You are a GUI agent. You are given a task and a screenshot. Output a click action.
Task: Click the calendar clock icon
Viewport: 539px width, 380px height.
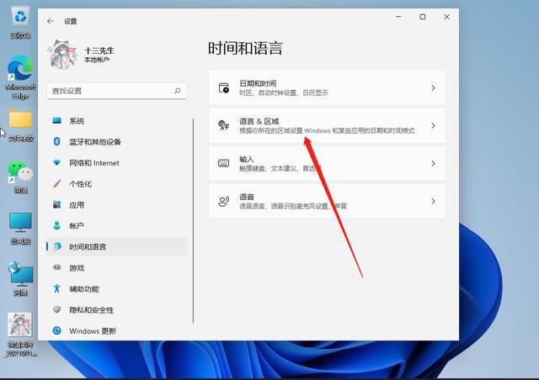coord(224,88)
